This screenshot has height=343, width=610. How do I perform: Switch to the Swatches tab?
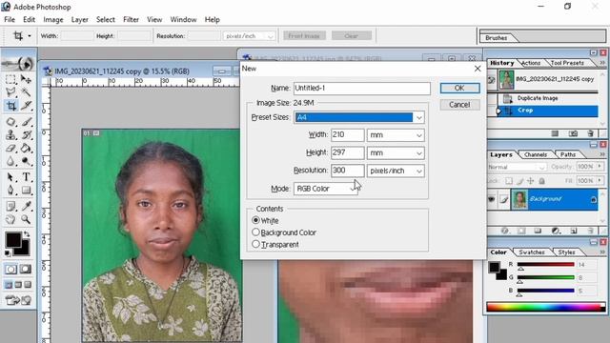click(x=532, y=252)
